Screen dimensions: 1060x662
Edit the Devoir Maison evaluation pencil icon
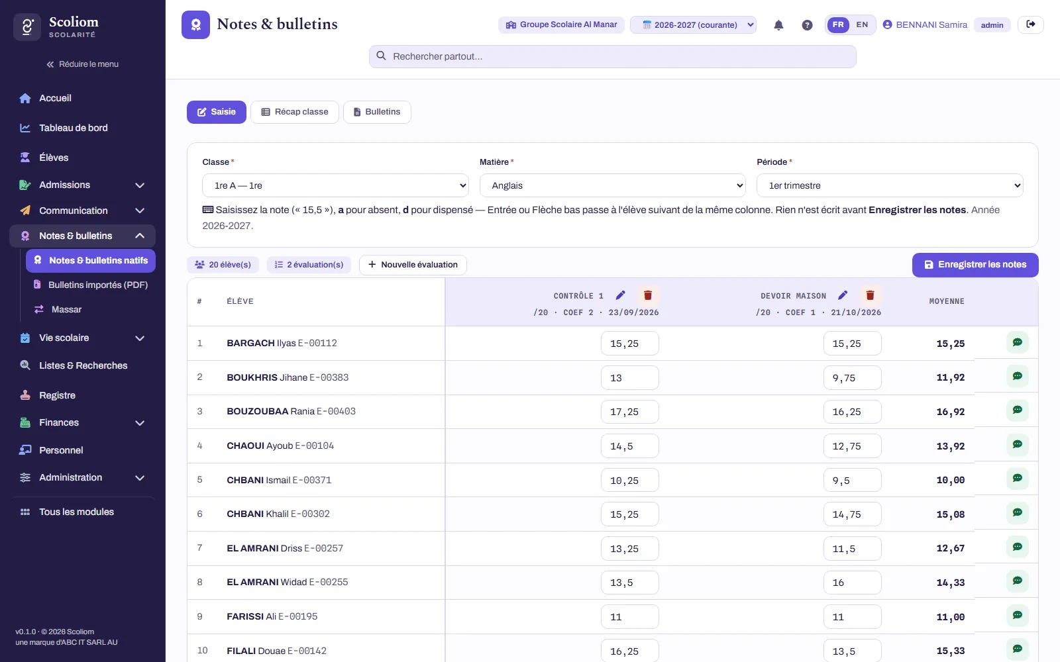[843, 295]
